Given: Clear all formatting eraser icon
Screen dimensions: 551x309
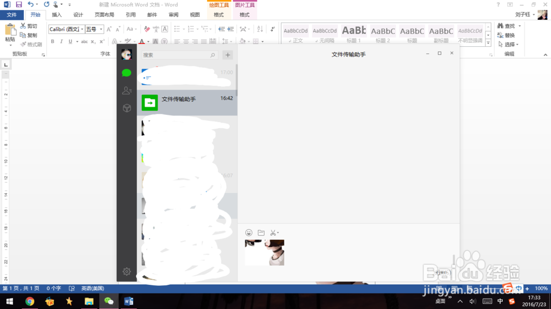Looking at the screenshot, I should (x=147, y=29).
